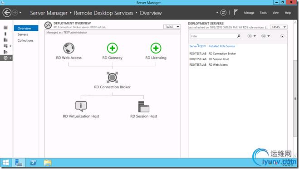Viewport: 299px width, 169px height.
Task: Expand the Remote Desktop Services sidebar arrow
Action: click(11, 58)
